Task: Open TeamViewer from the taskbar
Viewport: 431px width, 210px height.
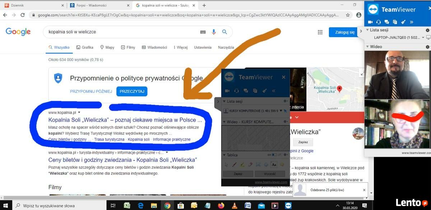Action: (288, 205)
